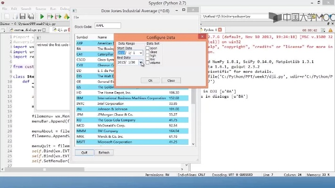Viewport: 335px width, 188px height.
Task: Undock the console pane with float icon
Action: (x=328, y=23)
